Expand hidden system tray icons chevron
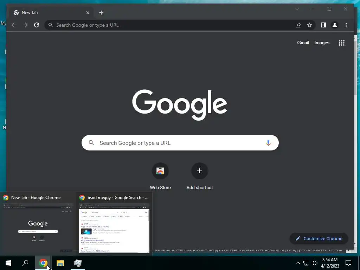 point(297,263)
